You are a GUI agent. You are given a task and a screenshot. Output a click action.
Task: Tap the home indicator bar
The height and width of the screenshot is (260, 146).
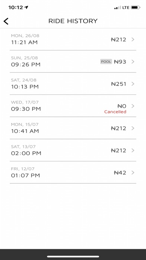coord(73,257)
